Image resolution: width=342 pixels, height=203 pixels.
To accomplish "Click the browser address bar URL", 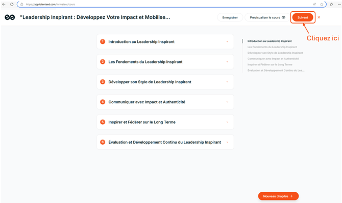I will click(50, 4).
